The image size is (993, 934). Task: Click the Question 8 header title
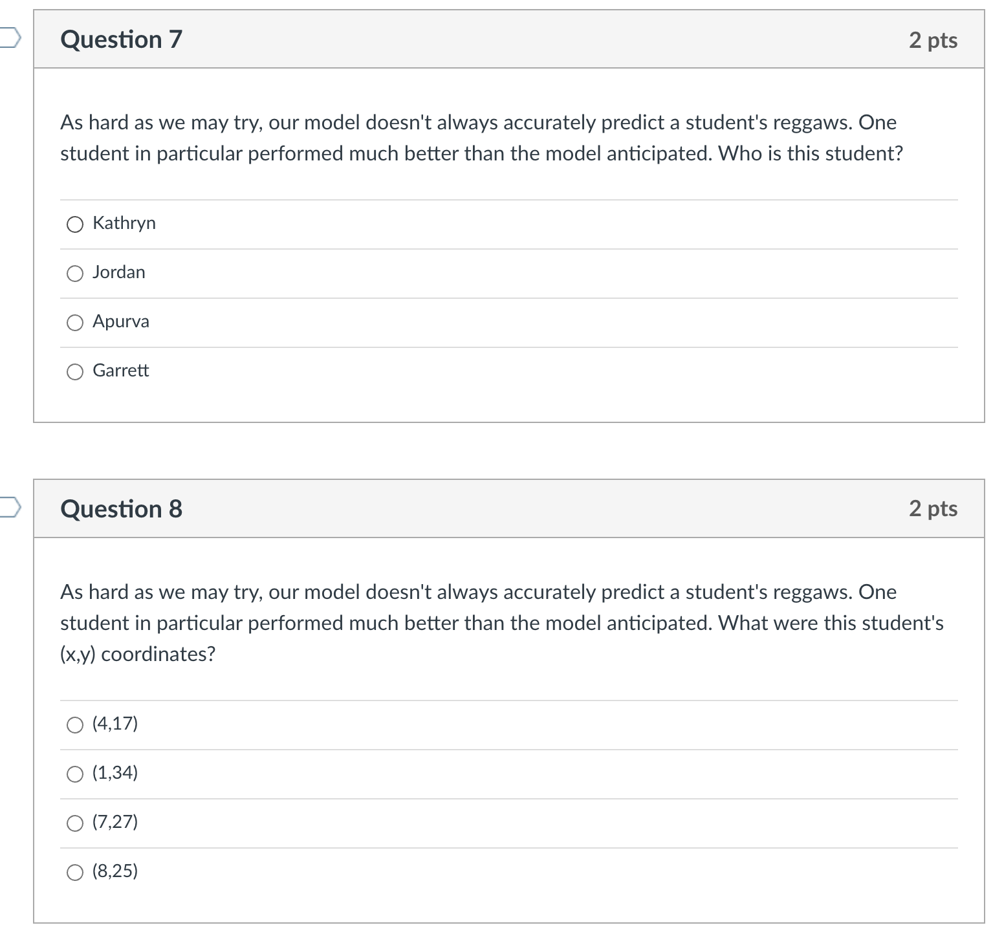[x=122, y=509]
